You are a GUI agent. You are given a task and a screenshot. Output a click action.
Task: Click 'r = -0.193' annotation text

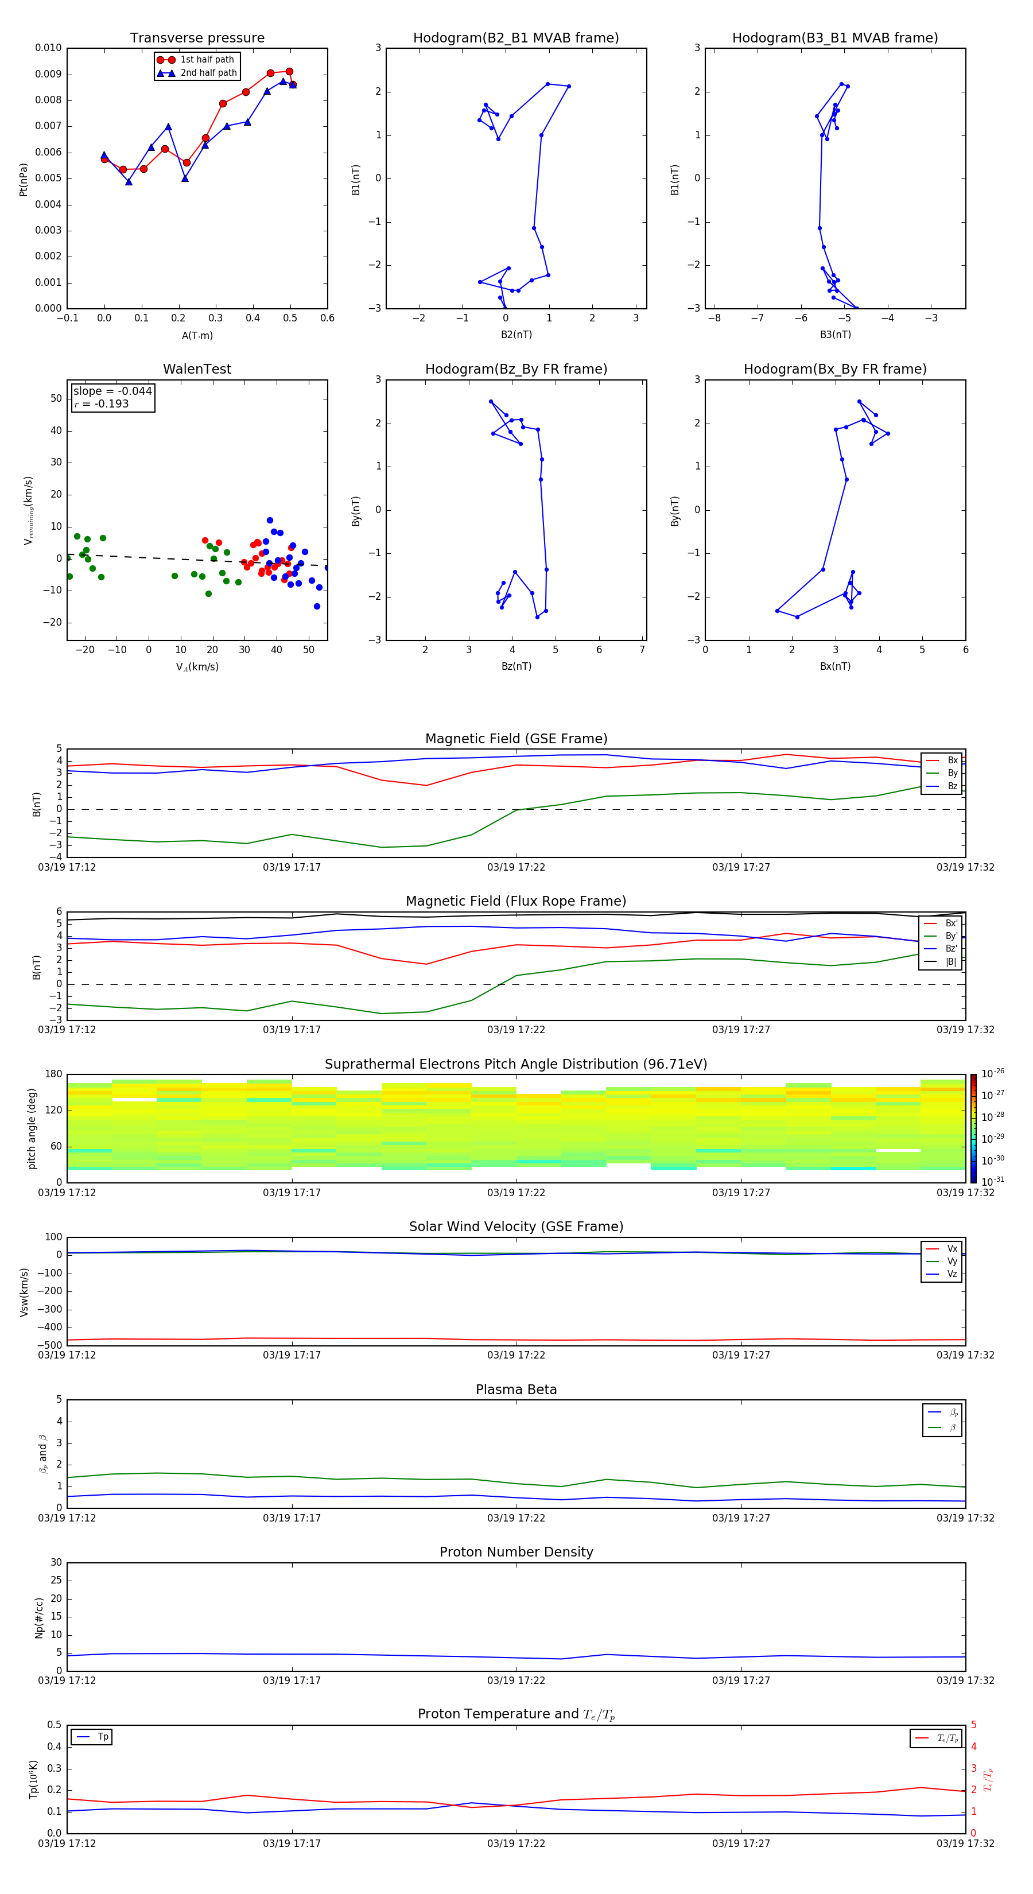[x=102, y=403]
